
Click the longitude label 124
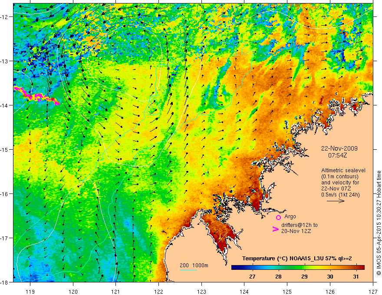click(x=244, y=292)
